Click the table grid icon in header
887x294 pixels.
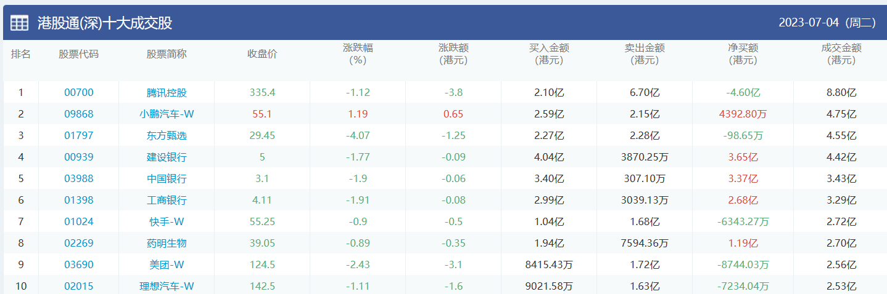click(x=19, y=23)
